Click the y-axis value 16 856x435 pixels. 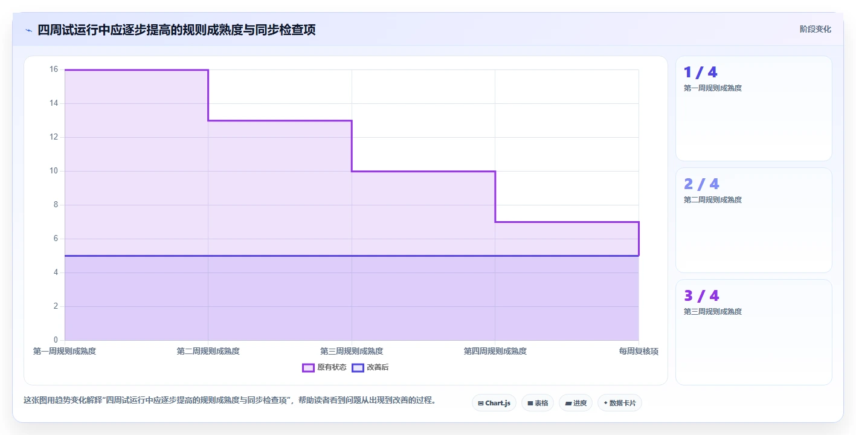53,69
